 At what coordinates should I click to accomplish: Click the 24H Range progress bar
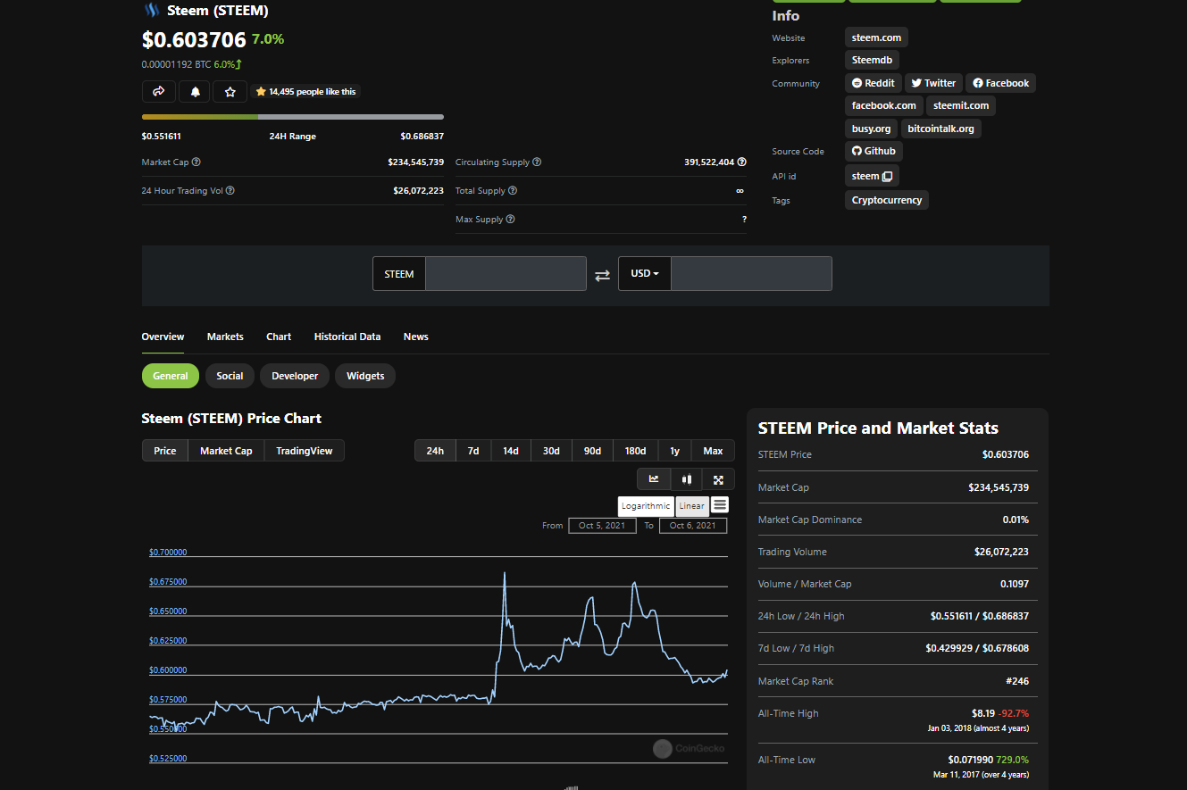coord(293,117)
